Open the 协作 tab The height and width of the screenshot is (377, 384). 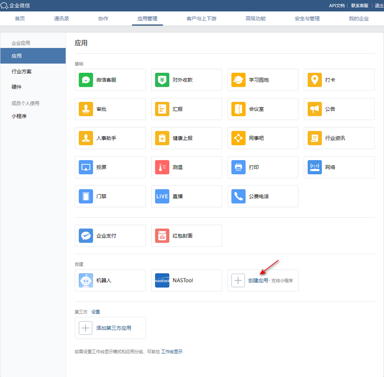(x=103, y=19)
